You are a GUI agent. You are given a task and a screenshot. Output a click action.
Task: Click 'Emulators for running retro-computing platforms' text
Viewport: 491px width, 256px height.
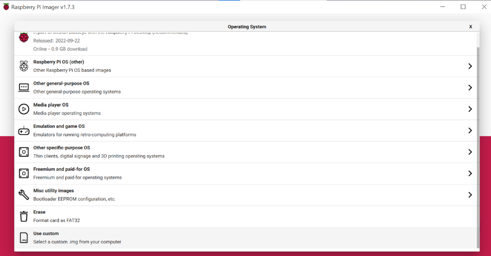click(85, 135)
